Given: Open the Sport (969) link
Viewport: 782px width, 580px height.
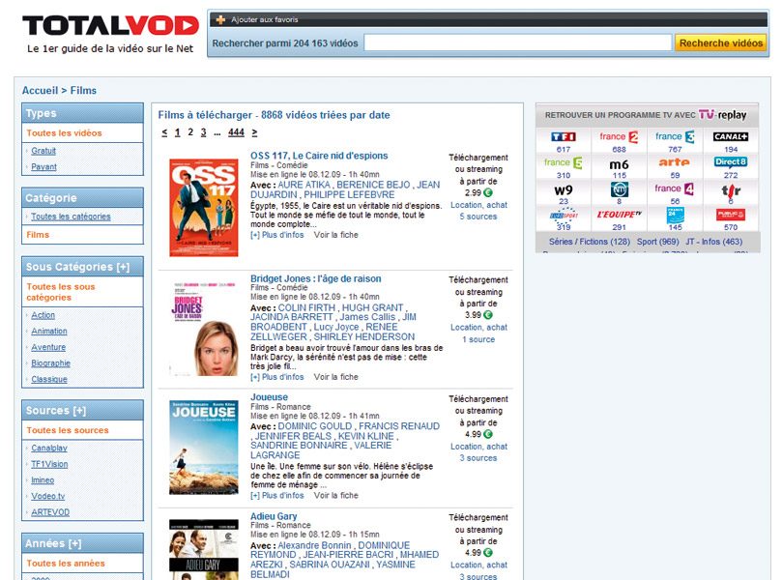Looking at the screenshot, I should point(658,242).
